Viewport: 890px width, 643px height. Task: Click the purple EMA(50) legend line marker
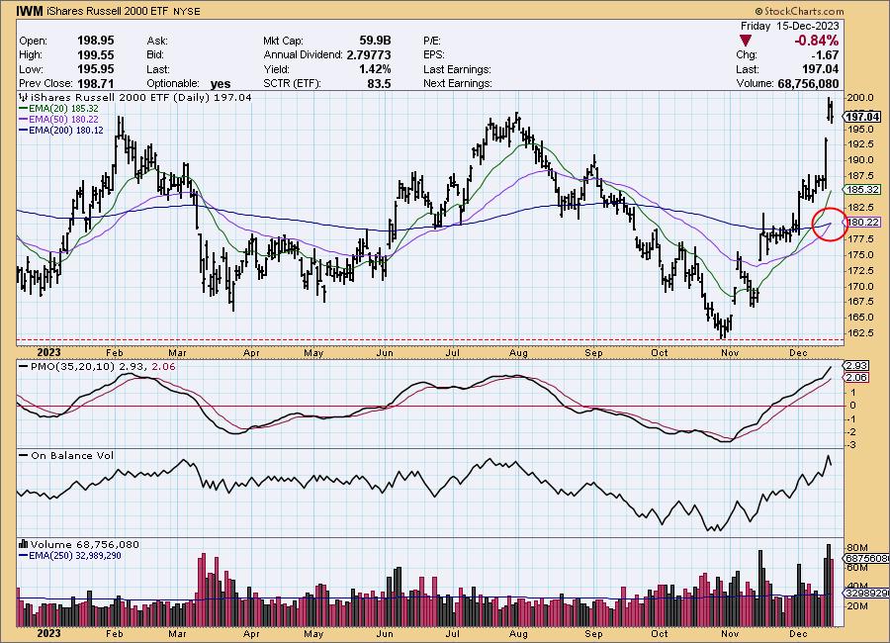pos(24,120)
